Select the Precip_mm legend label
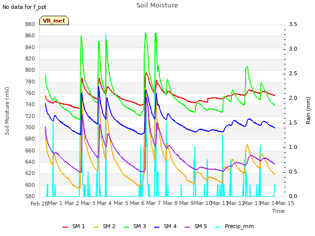This screenshot has height=236, width=315. pyautogui.click(x=239, y=227)
